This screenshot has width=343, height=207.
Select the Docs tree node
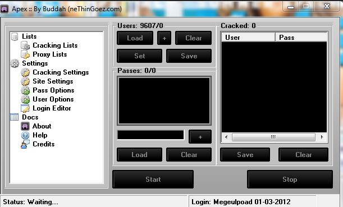click(x=30, y=117)
